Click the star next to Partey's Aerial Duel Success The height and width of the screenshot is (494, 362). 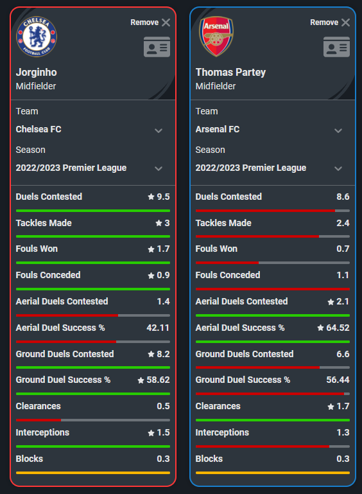point(320,328)
